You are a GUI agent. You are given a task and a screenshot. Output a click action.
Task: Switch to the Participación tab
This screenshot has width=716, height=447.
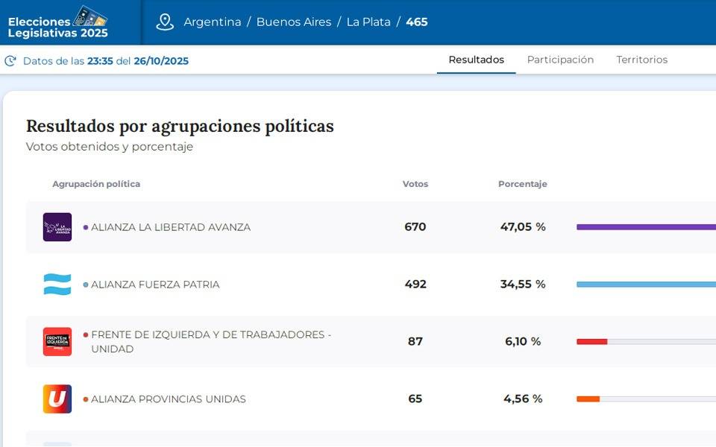(x=560, y=60)
